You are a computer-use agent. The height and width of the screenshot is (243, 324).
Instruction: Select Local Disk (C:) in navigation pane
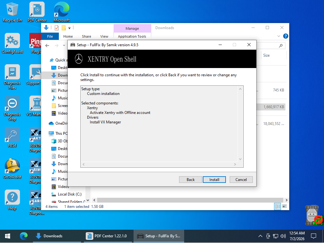point(66,194)
